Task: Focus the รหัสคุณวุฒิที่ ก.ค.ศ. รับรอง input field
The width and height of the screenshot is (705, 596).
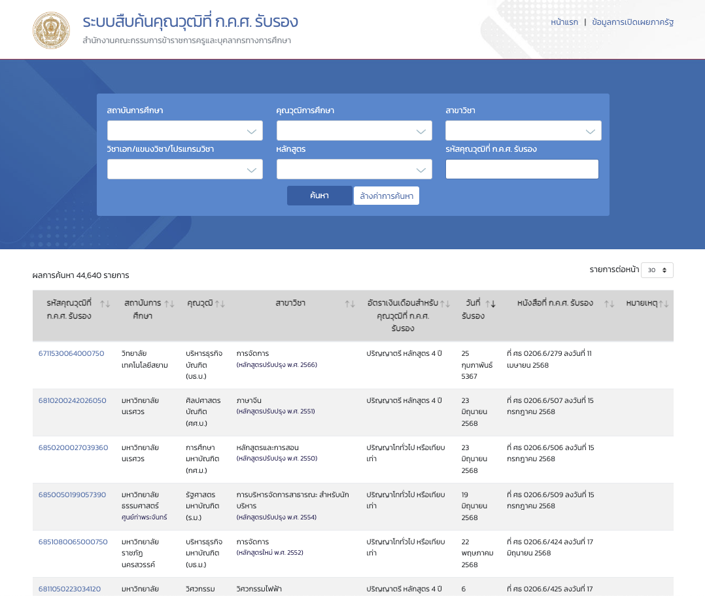Action: [x=522, y=169]
